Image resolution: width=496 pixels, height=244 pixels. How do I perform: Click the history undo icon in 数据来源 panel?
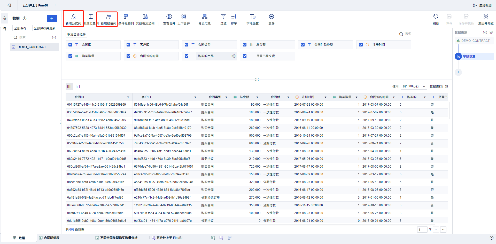[485, 33]
